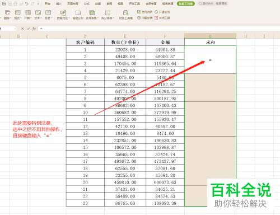Viewport: 280px width, 215px height.
Task: Click cell with value 372919.99
Action: point(165,113)
